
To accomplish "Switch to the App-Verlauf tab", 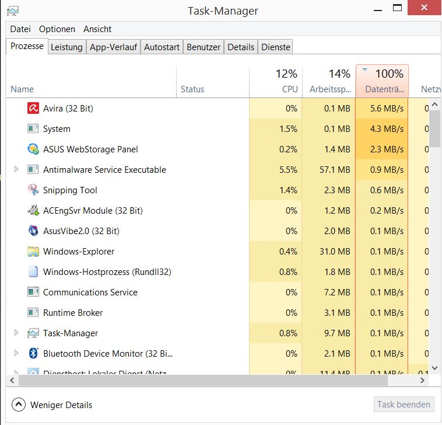I will pyautogui.click(x=113, y=47).
